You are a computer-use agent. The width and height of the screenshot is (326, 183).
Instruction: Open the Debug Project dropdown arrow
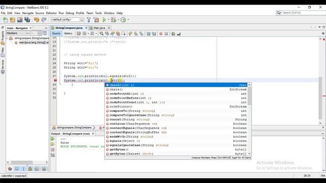click(x=118, y=20)
